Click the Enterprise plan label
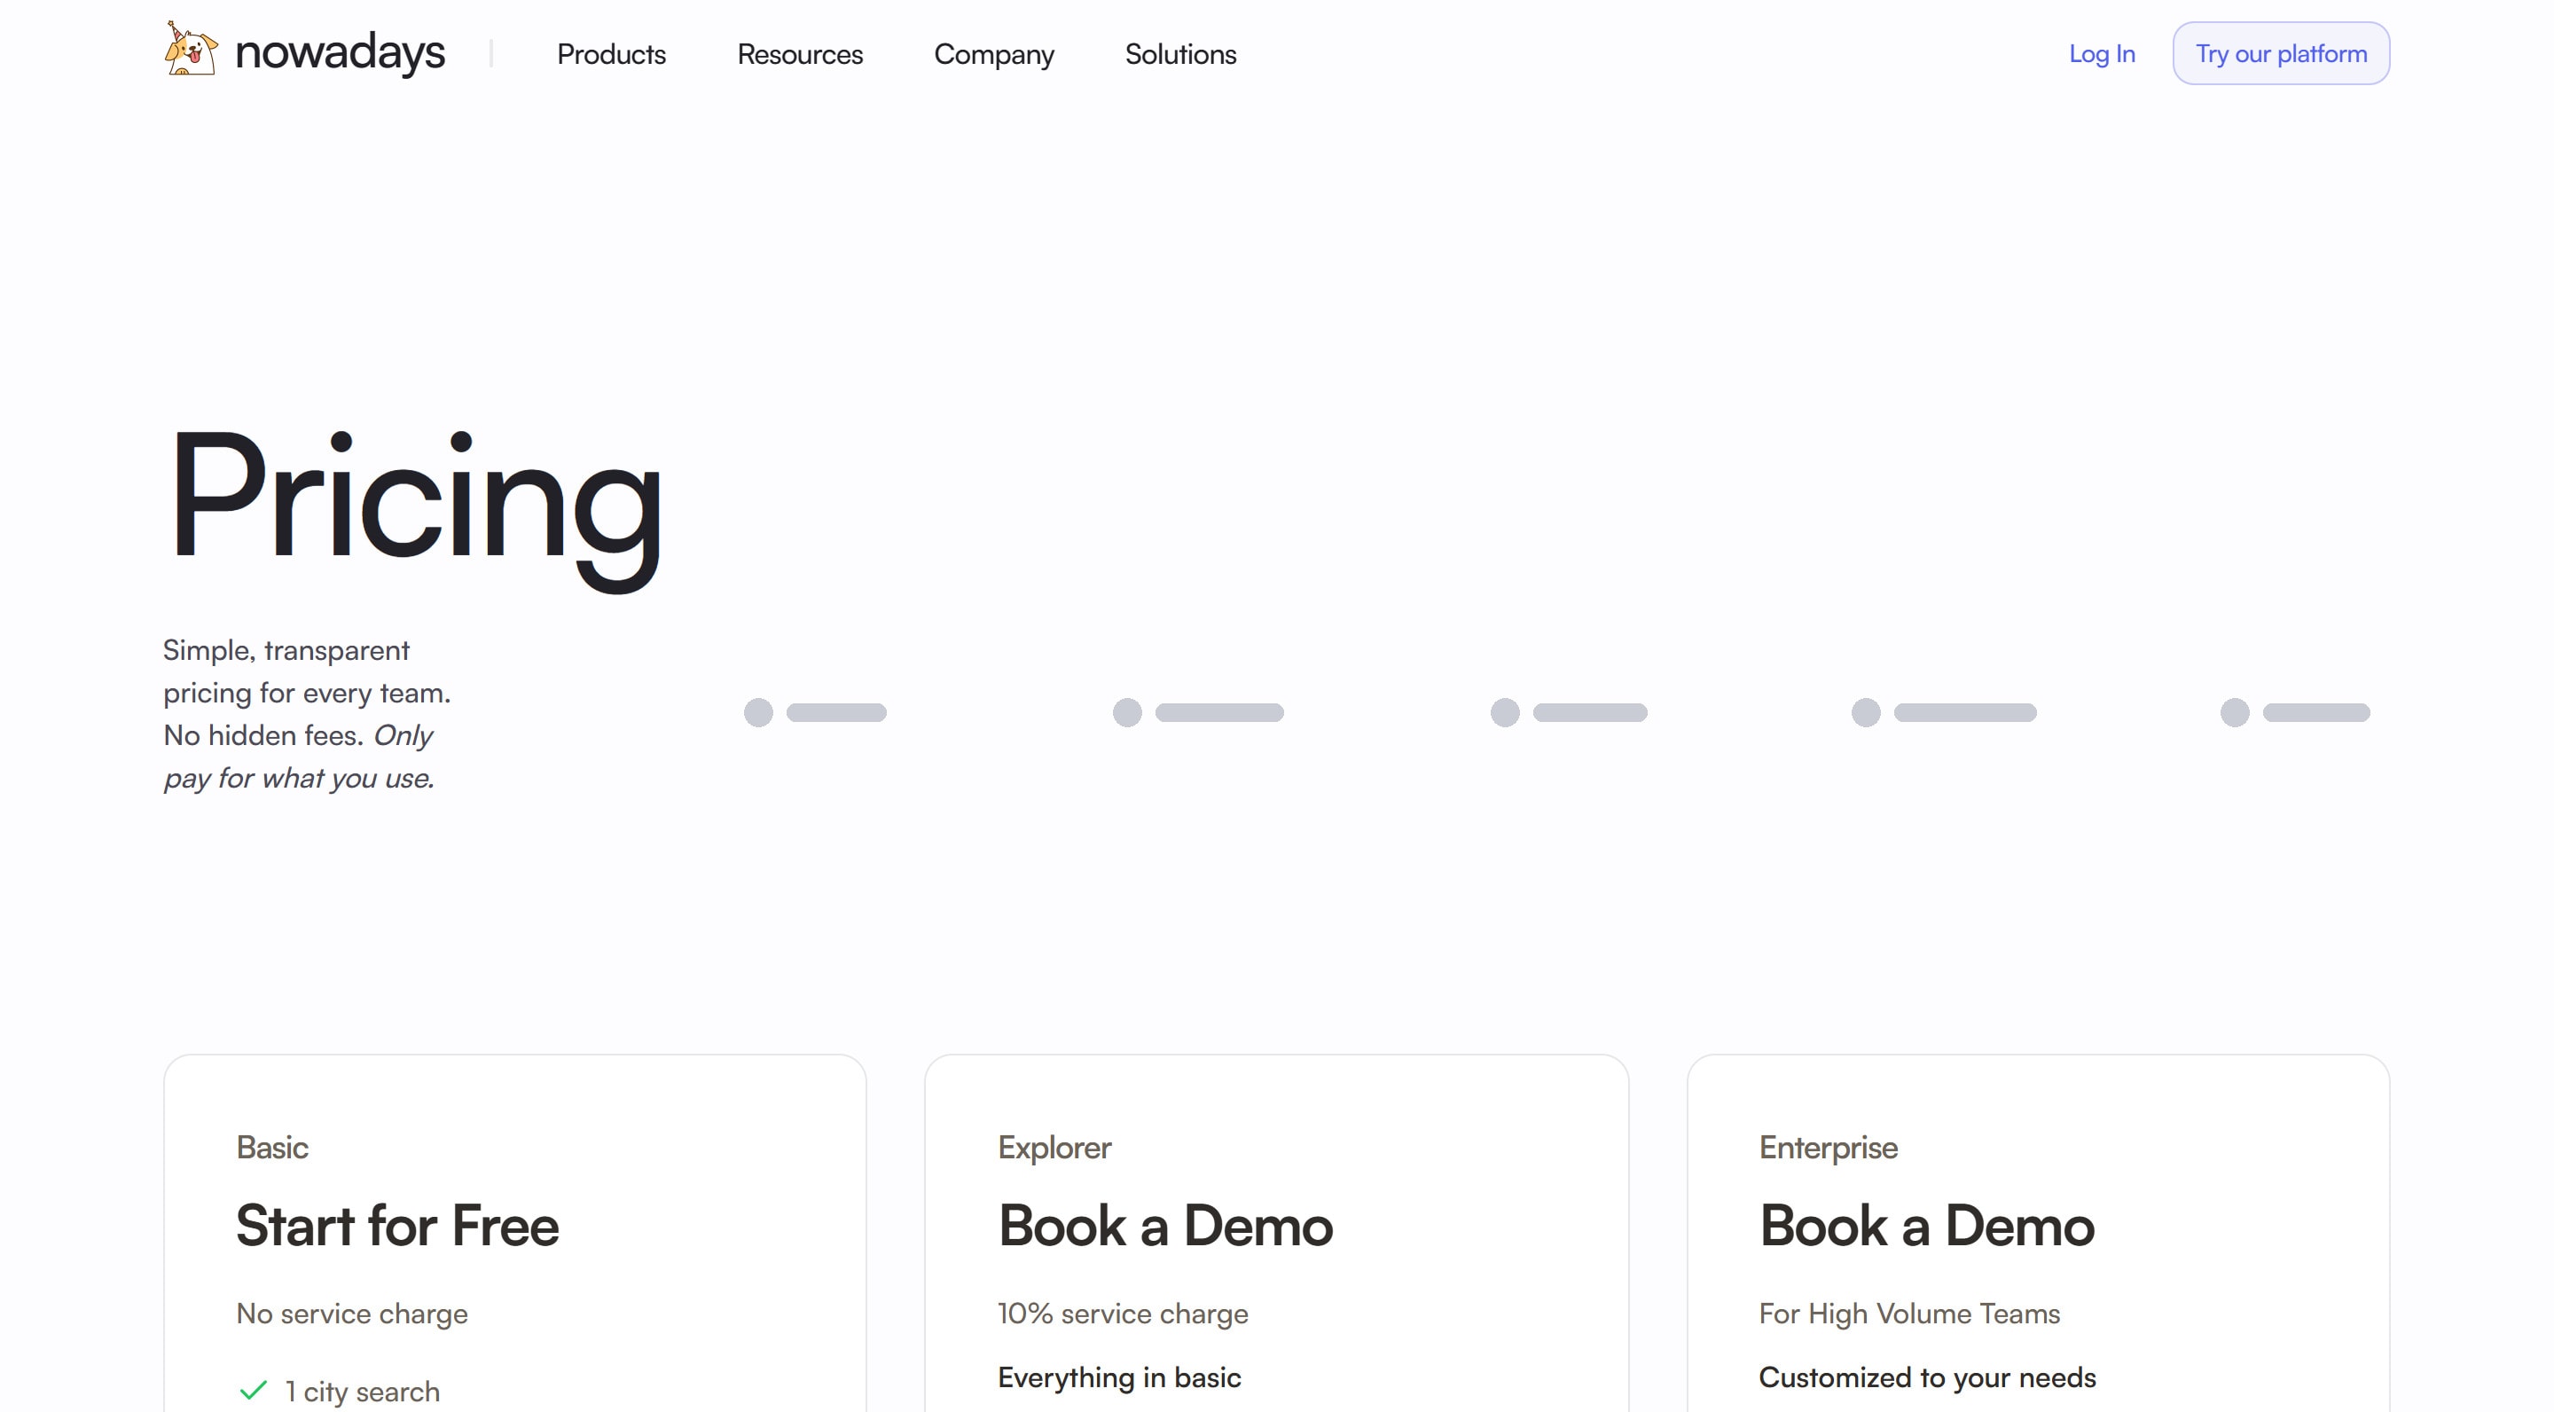Viewport: 2554px width, 1412px height. click(x=1829, y=1148)
